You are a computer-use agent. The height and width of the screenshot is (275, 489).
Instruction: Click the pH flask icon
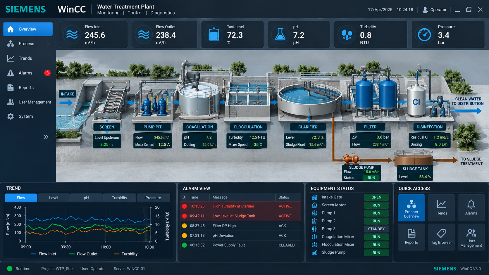pos(280,34)
